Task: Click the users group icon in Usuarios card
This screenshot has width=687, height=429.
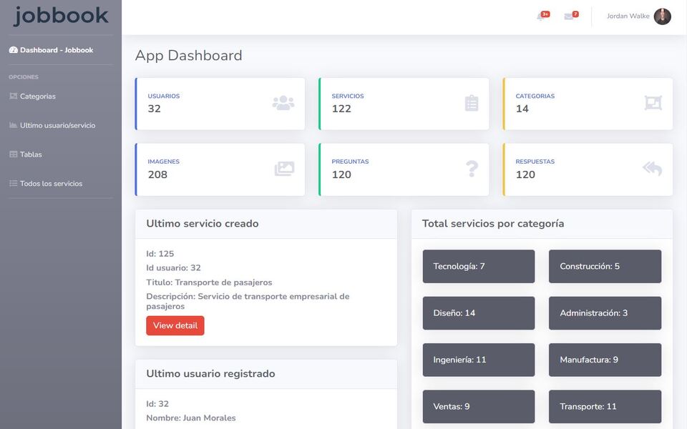Action: point(283,103)
